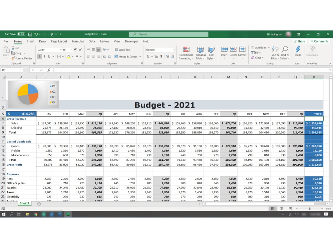
Task: Open Merge & Center dropdown arrow
Action: click(140, 56)
